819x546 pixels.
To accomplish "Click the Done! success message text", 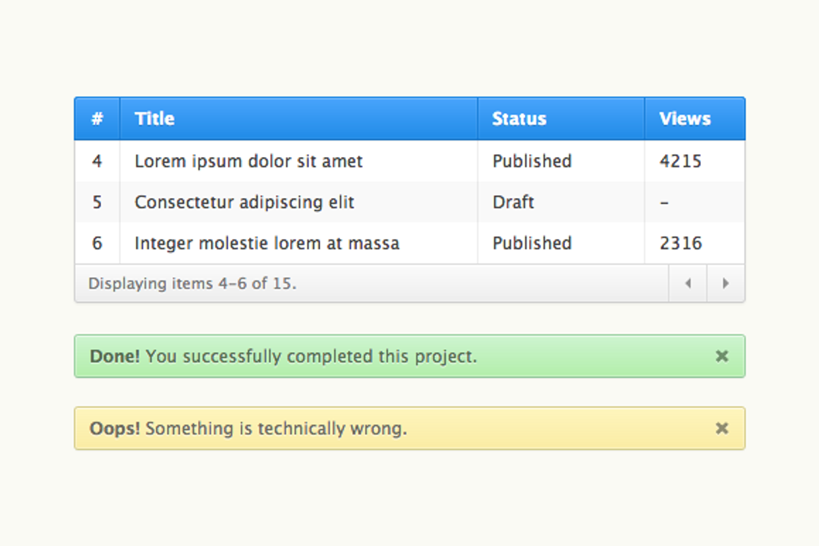I will click(x=283, y=356).
